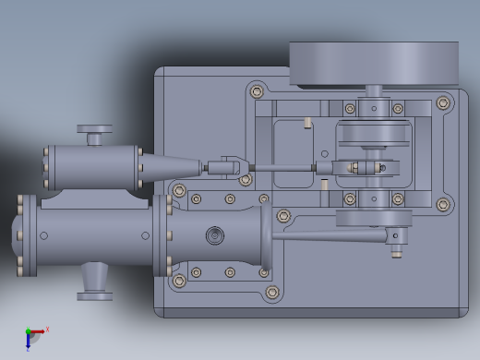Select the eccentric strap on the crankshaft

click(366, 168)
